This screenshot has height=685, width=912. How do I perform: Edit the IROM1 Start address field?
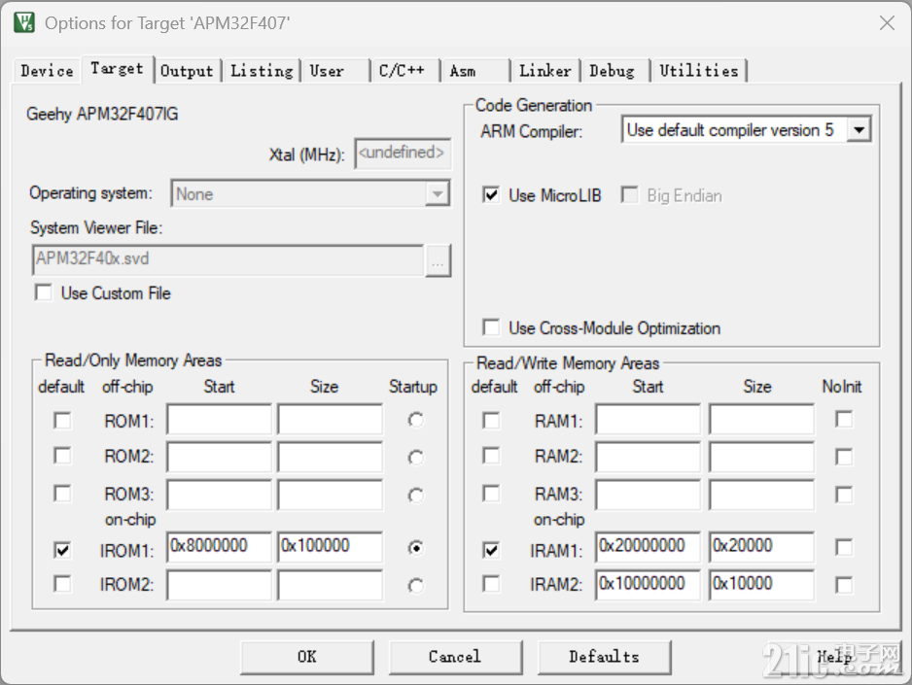pyautogui.click(x=219, y=547)
